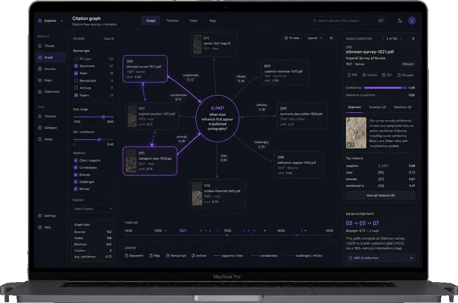The width and height of the screenshot is (458, 303).
Task: Toggle the Corroborates relation checkbox
Action: click(75, 168)
